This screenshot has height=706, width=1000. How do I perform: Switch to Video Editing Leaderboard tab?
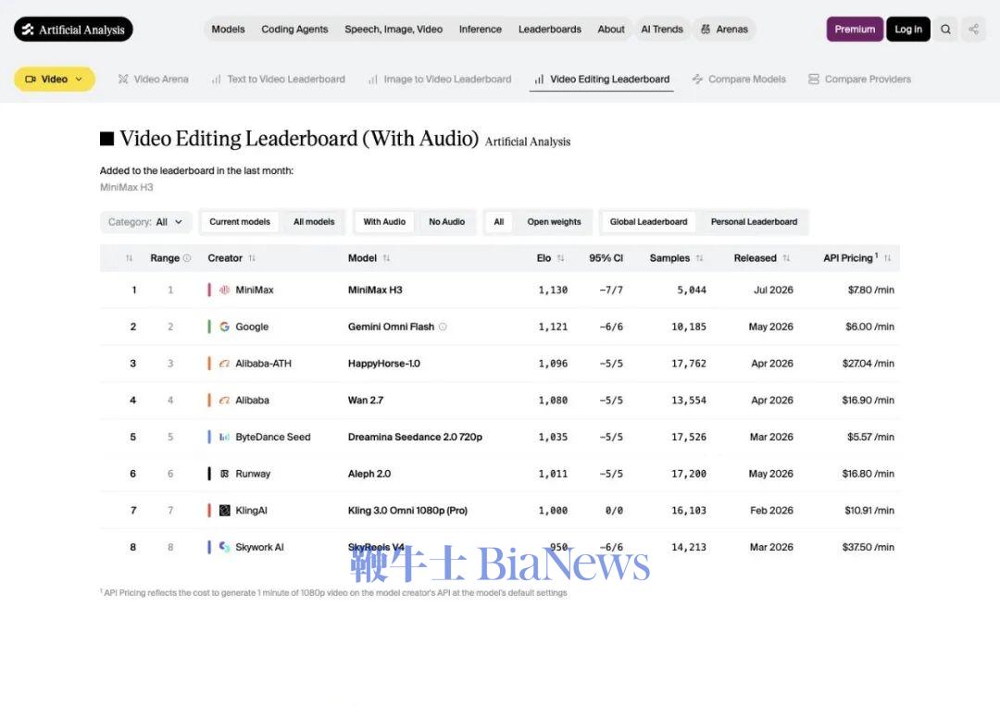click(x=602, y=79)
